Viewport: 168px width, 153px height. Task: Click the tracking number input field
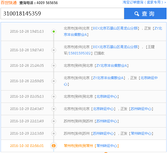pyautogui.click(x=62, y=13)
